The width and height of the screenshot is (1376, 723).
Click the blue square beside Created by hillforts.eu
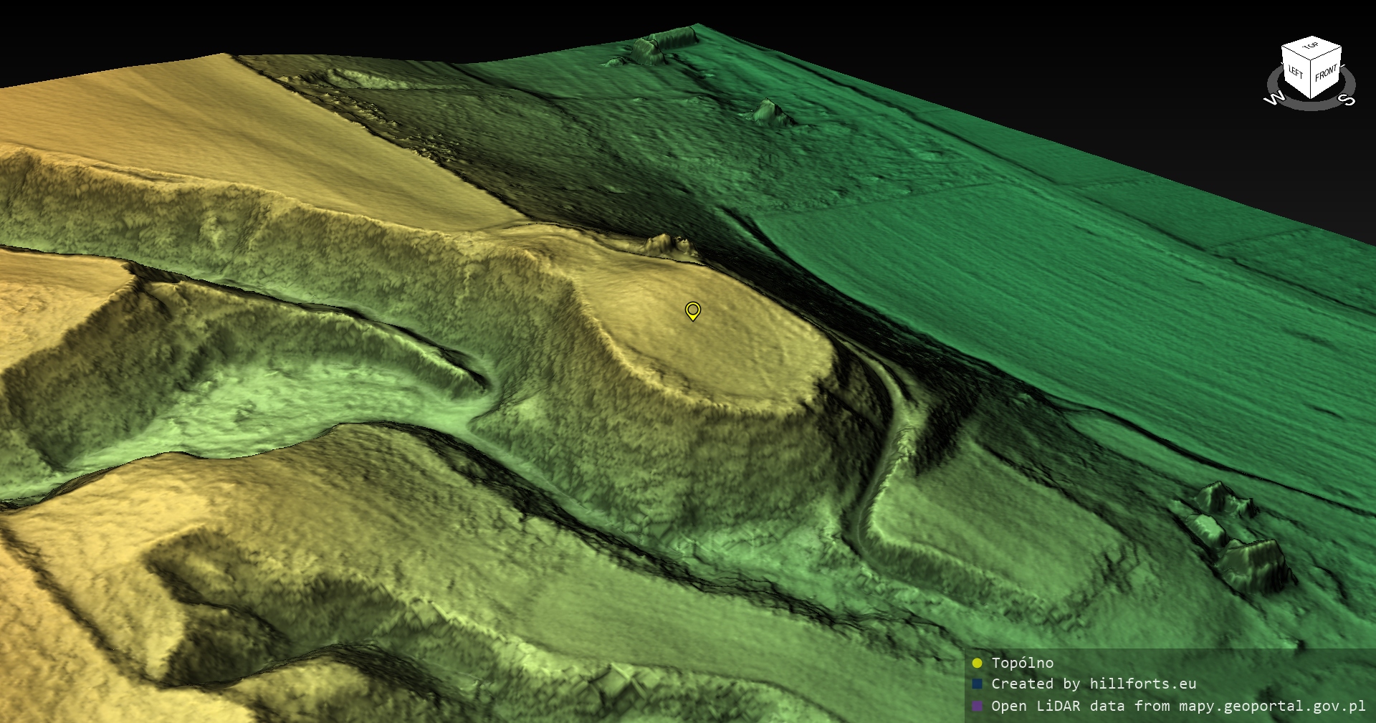977,684
